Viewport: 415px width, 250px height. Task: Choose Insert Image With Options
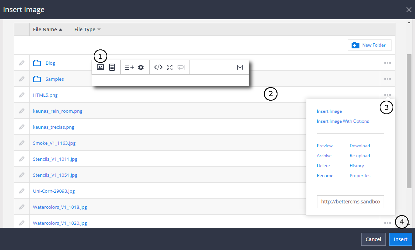(343, 121)
